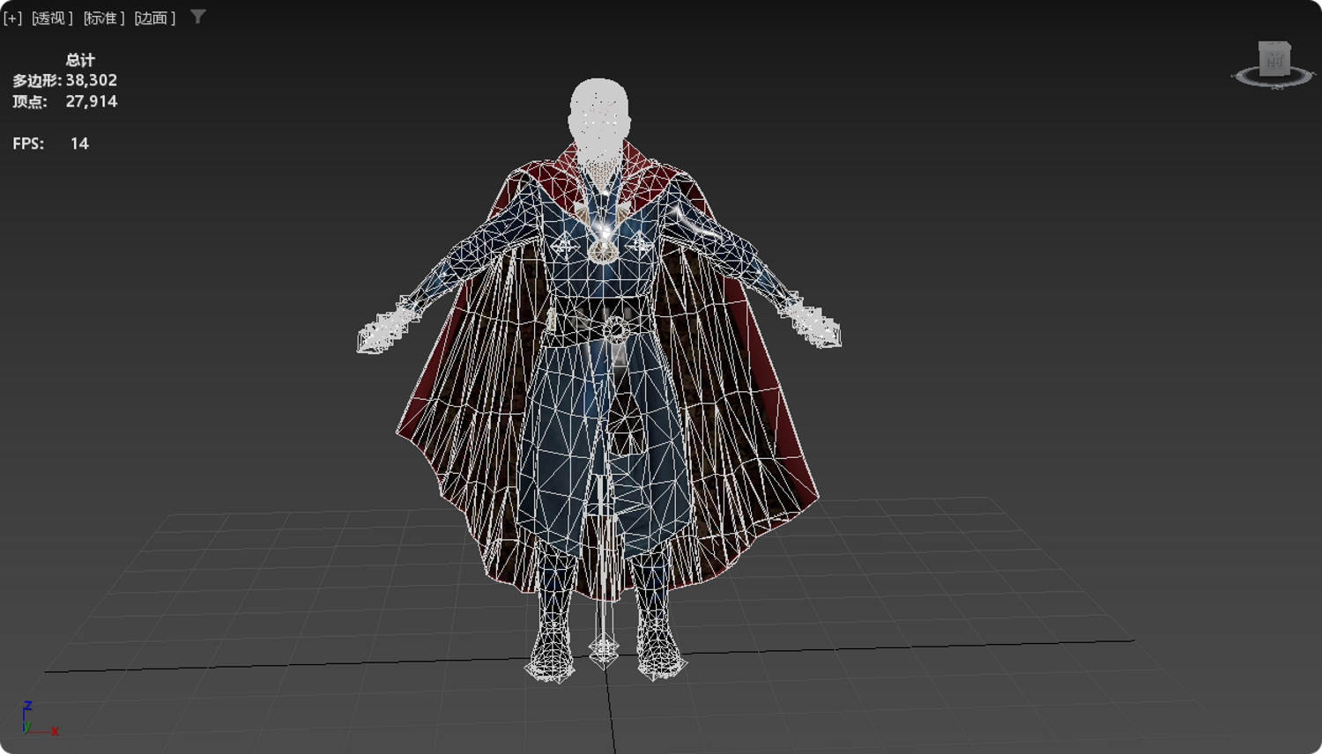The height and width of the screenshot is (754, 1322).
Task: Open the [+] viewport general menu
Action: pos(12,18)
